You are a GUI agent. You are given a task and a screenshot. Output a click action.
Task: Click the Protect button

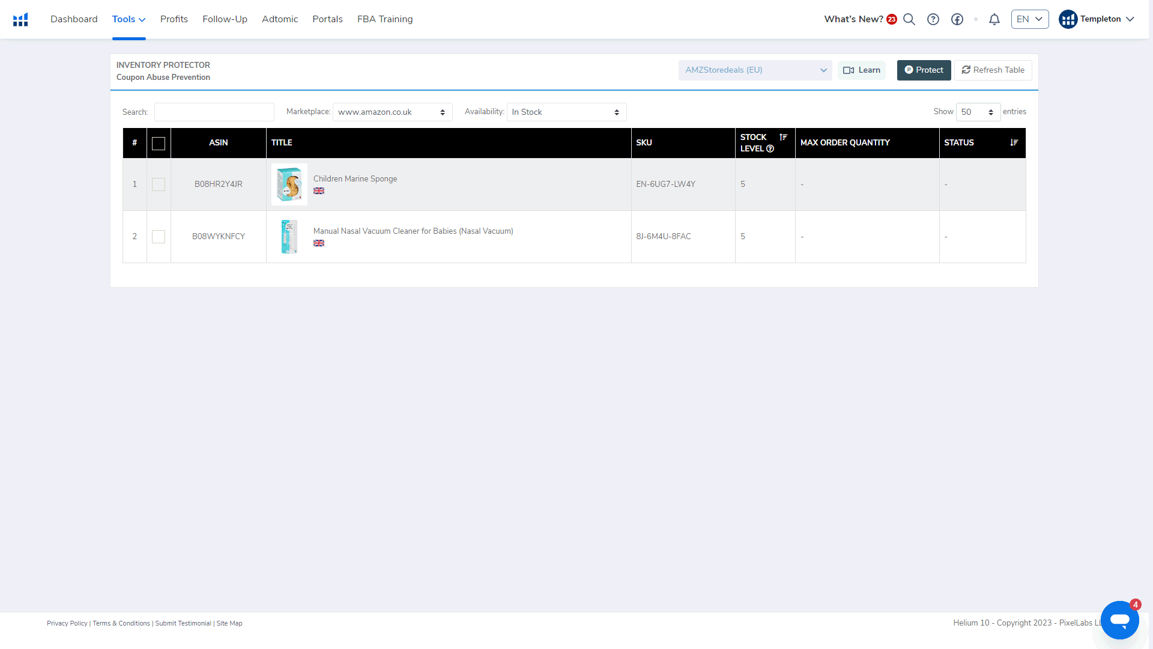(x=924, y=70)
